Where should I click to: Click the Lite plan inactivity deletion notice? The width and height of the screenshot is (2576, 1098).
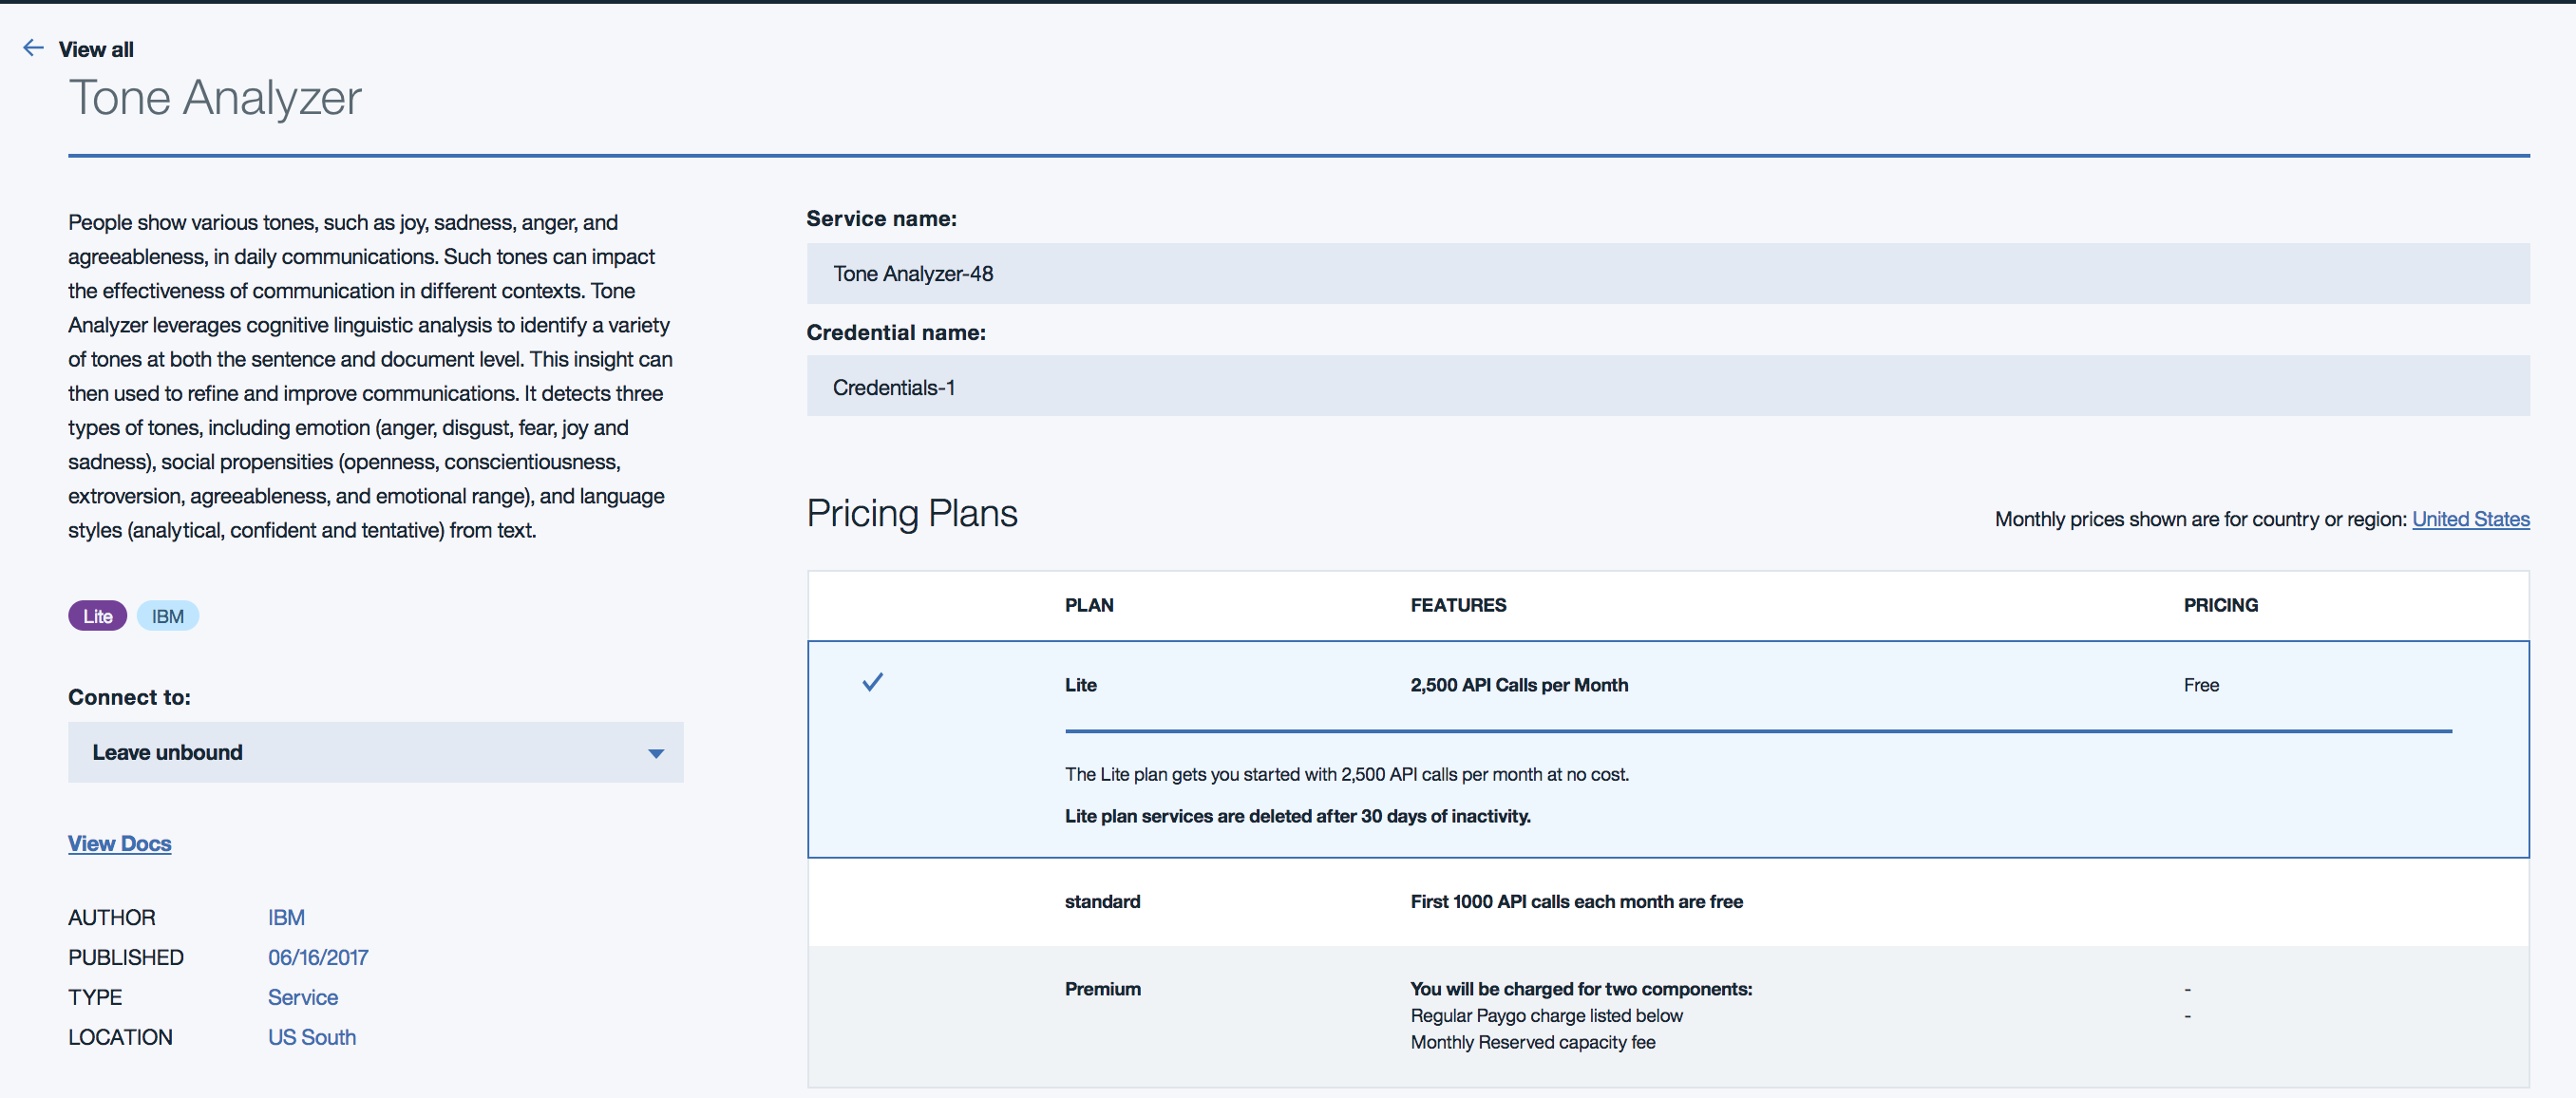pos(1297,816)
